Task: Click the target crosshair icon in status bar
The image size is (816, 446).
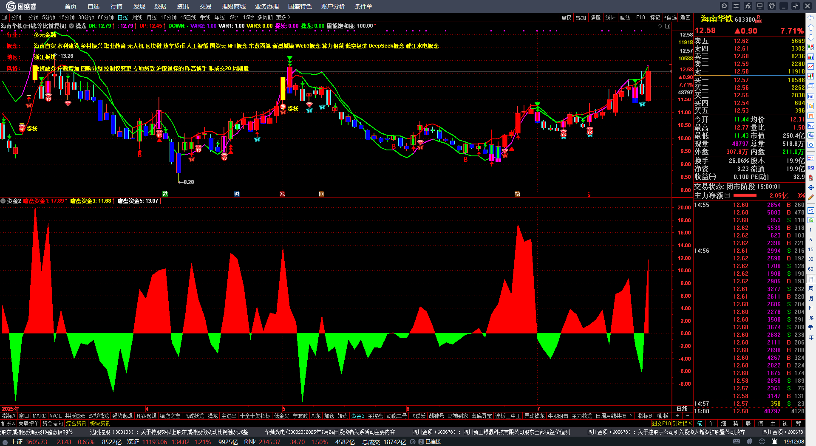Action: (762, 442)
